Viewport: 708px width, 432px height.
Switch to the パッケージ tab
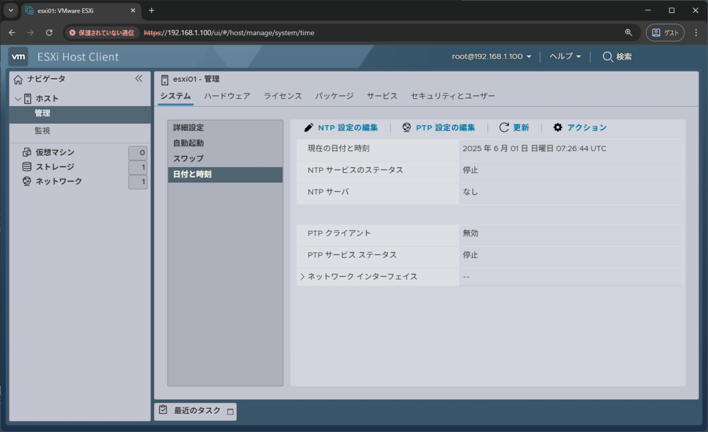coord(334,96)
